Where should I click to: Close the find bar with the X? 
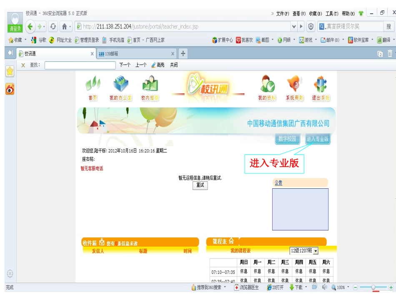(x=23, y=65)
